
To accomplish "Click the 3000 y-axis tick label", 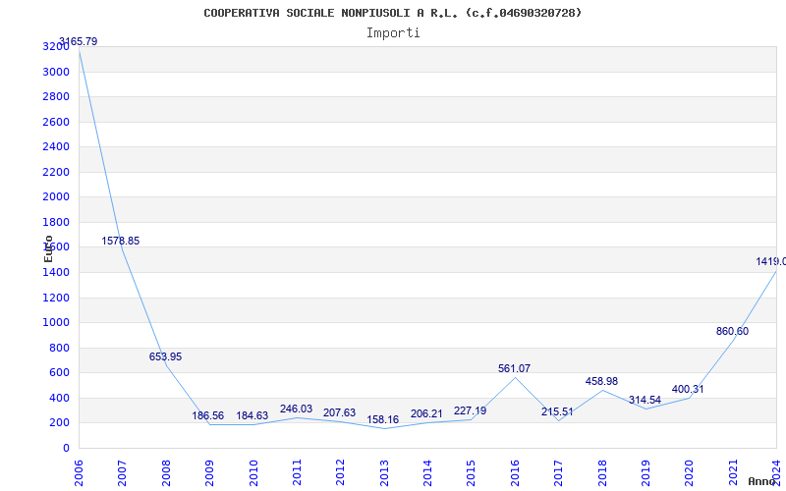I will pyautogui.click(x=56, y=72).
